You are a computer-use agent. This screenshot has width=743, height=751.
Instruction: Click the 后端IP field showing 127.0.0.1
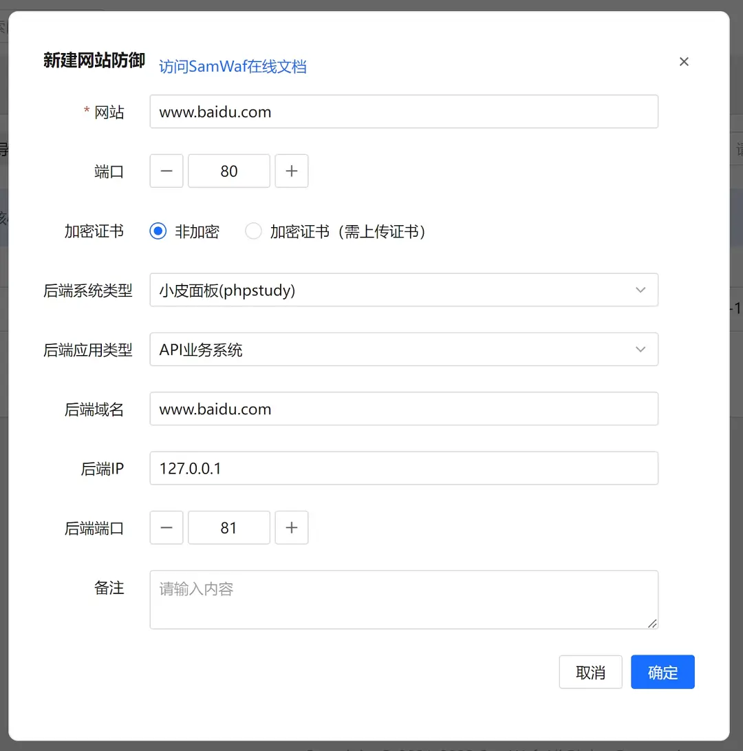404,468
